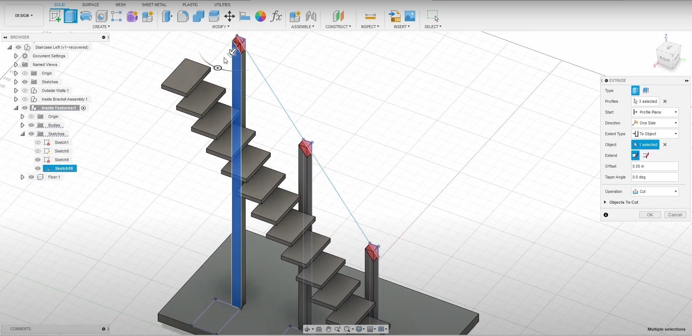
Task: Click the Profiles '3 selected' button
Action: 645,101
